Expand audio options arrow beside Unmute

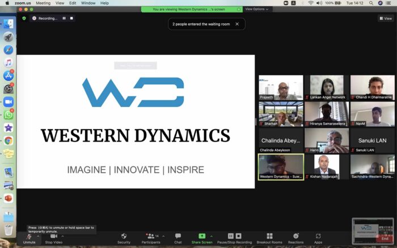(x=38, y=236)
